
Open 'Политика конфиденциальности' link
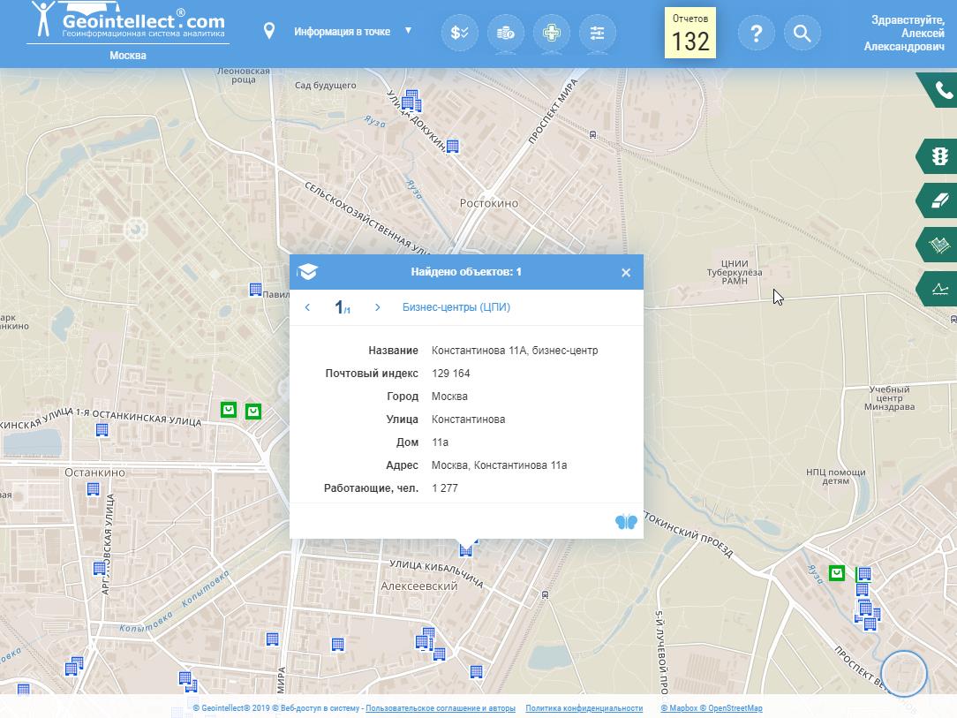click(x=584, y=708)
